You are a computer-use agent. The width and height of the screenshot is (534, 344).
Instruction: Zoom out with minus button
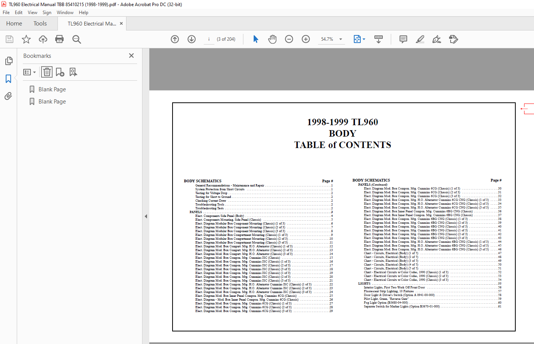pyautogui.click(x=289, y=39)
